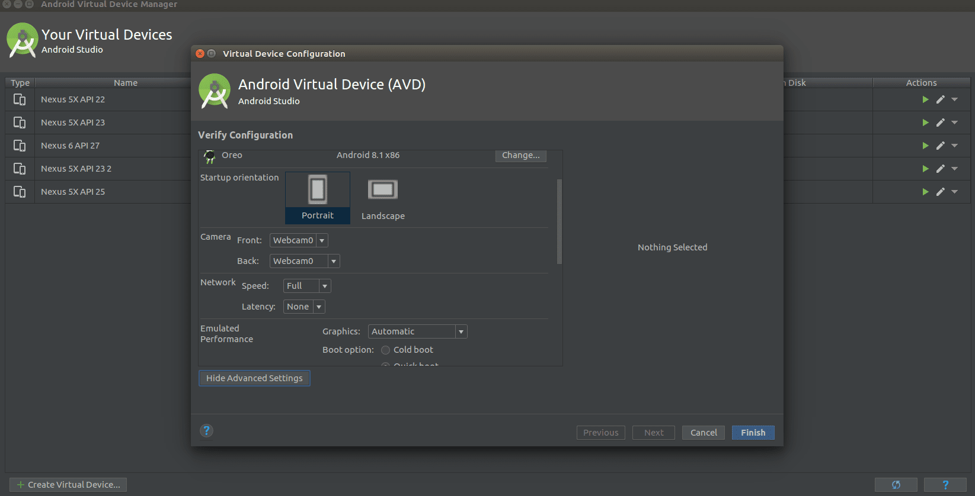Click the Change... system image button

[x=520, y=155]
